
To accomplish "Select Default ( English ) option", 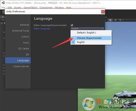I will [x=91, y=33].
